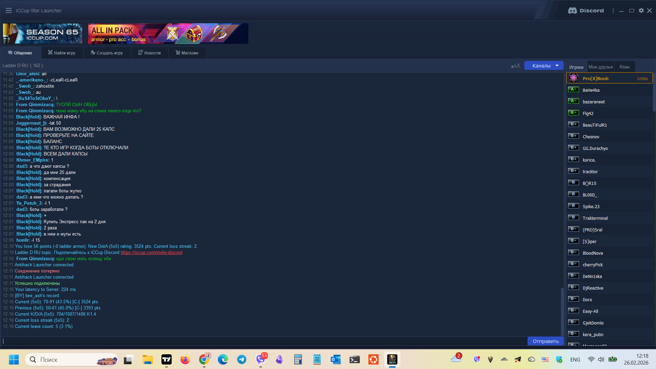Image resolution: width=656 pixels, height=369 pixels.
Task: Click the A- rank icon next to BaHe4ka
Action: point(574,90)
